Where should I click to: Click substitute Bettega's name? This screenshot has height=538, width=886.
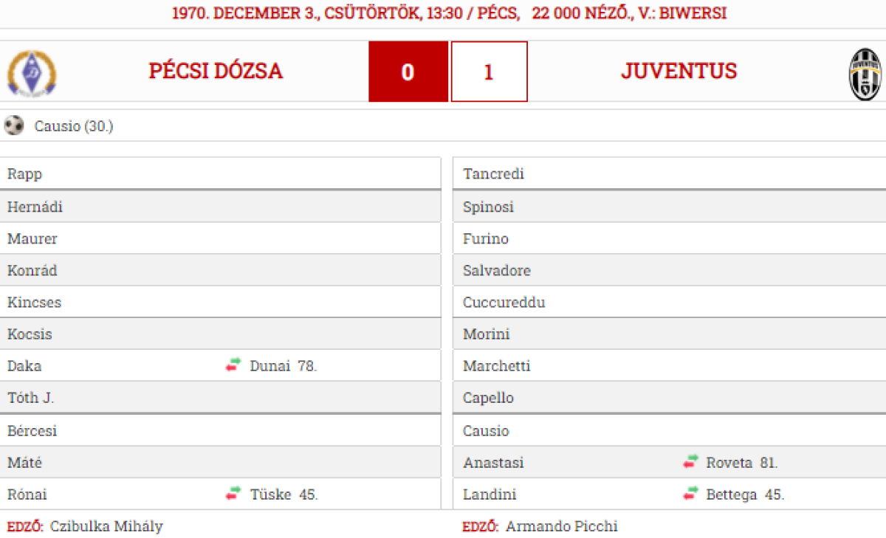coord(732,494)
